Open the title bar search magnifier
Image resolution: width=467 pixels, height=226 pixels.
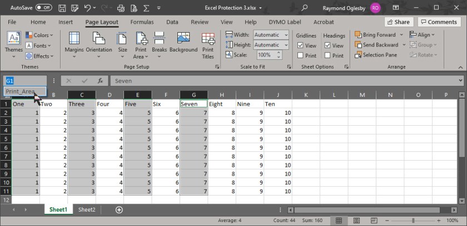coord(304,8)
